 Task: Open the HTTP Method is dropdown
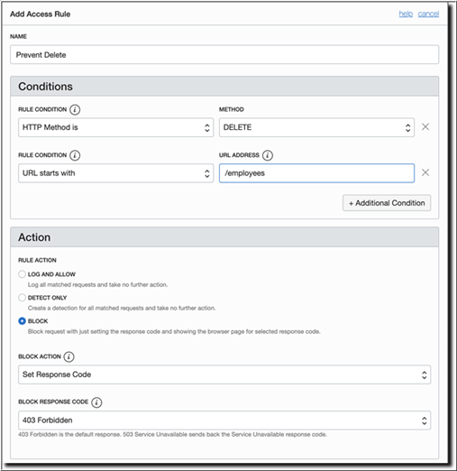click(x=115, y=127)
